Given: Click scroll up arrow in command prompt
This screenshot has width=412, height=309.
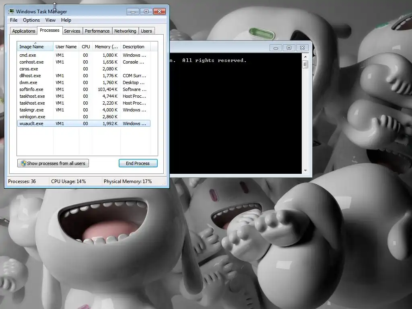Looking at the screenshot, I should (x=305, y=56).
